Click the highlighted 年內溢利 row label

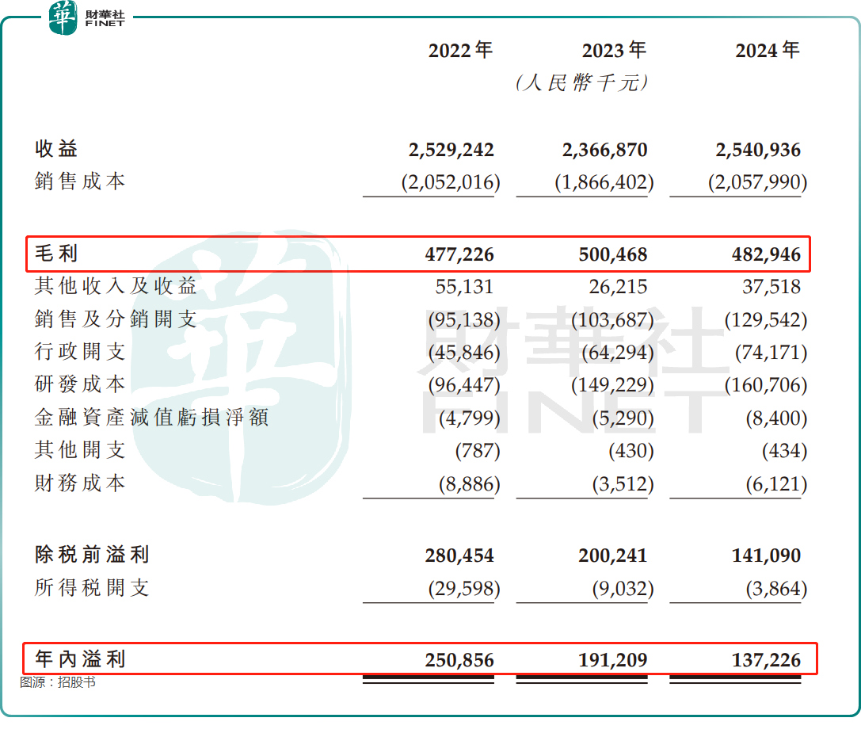coord(80,659)
